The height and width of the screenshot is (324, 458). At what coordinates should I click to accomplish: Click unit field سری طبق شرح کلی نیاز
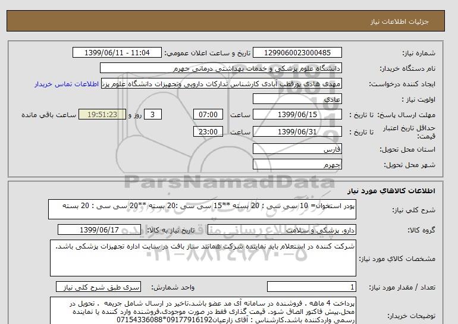pos(98,287)
